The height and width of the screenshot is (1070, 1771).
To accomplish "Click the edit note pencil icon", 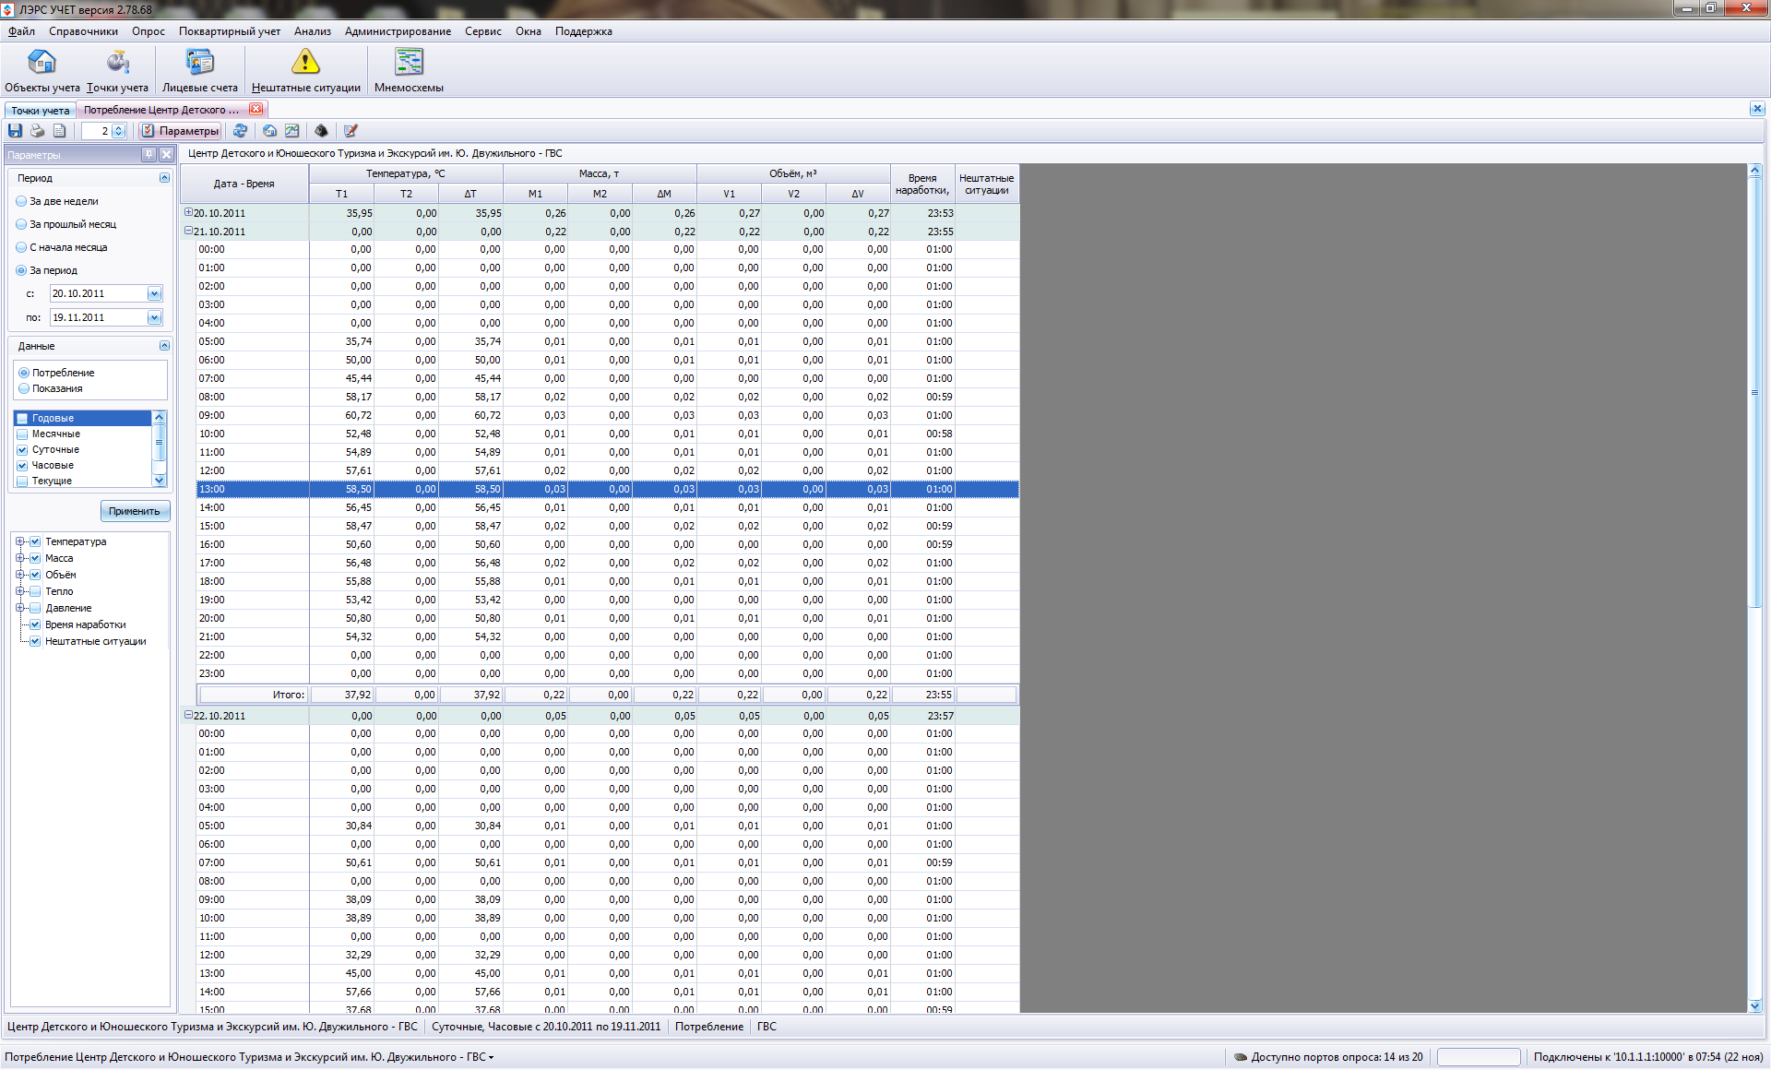I will tap(351, 131).
